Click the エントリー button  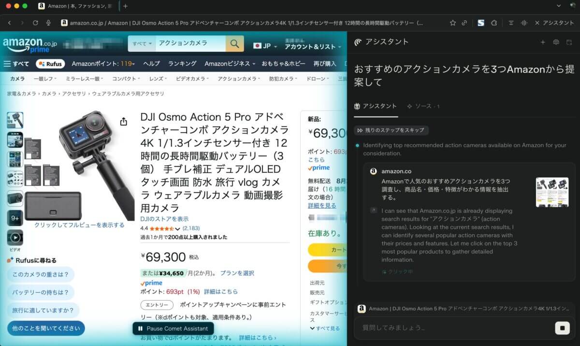coord(157,305)
